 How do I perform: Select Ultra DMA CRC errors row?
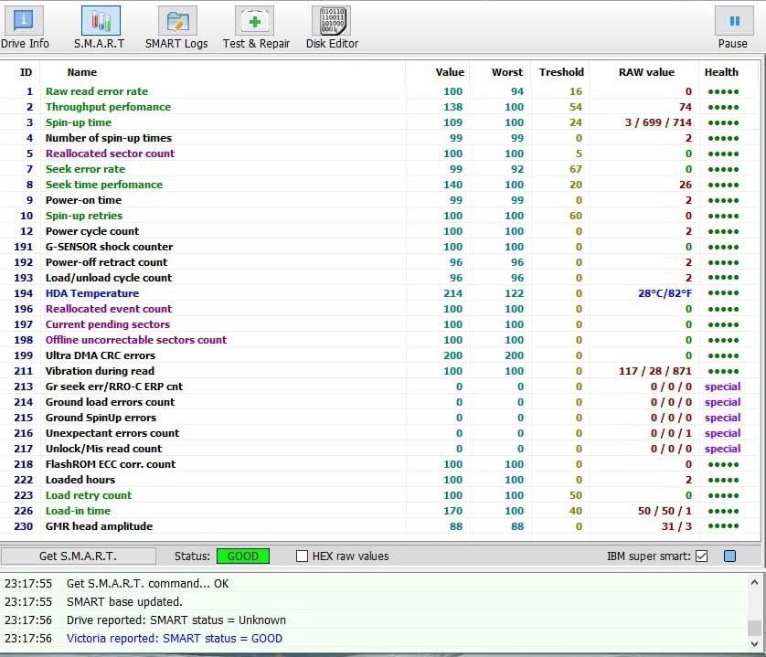click(x=381, y=355)
